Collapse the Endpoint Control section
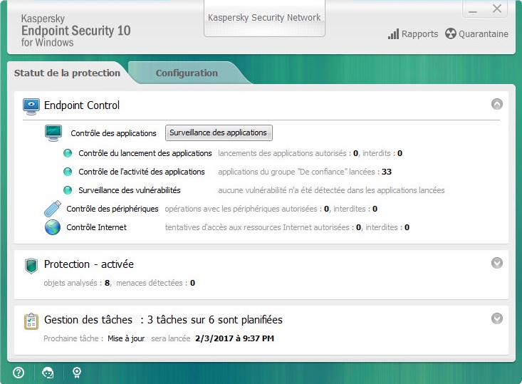522x384 pixels. tap(497, 104)
